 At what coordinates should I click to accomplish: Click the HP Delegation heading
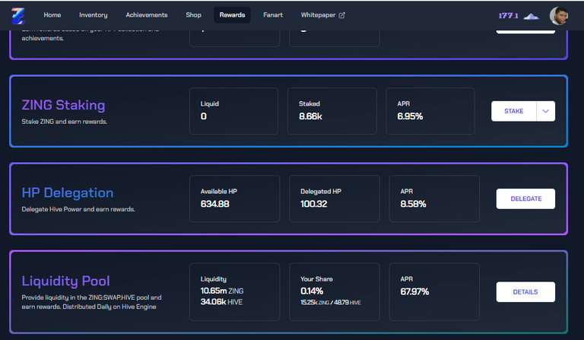pyautogui.click(x=68, y=192)
